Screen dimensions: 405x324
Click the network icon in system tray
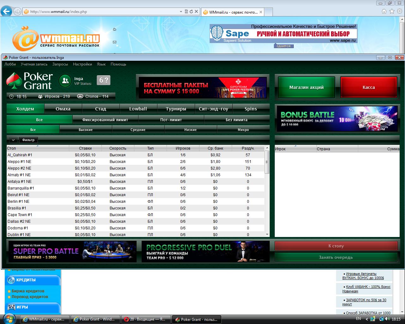click(x=381, y=319)
